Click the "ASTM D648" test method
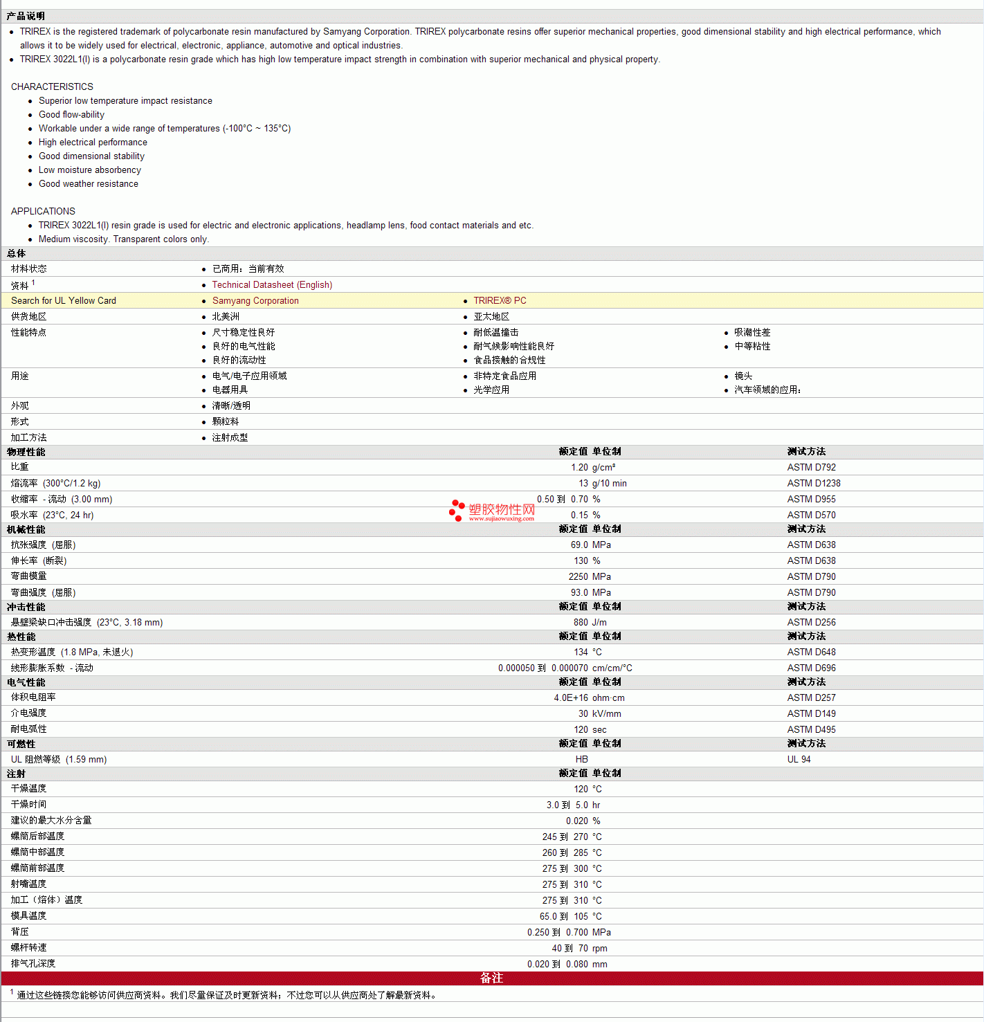 pyautogui.click(x=812, y=653)
